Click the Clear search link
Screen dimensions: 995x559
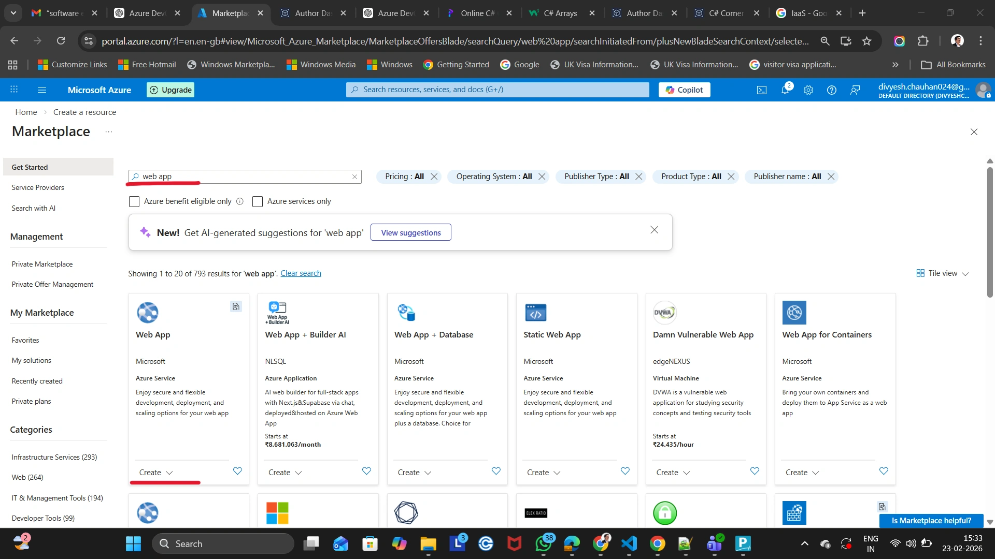(x=301, y=273)
